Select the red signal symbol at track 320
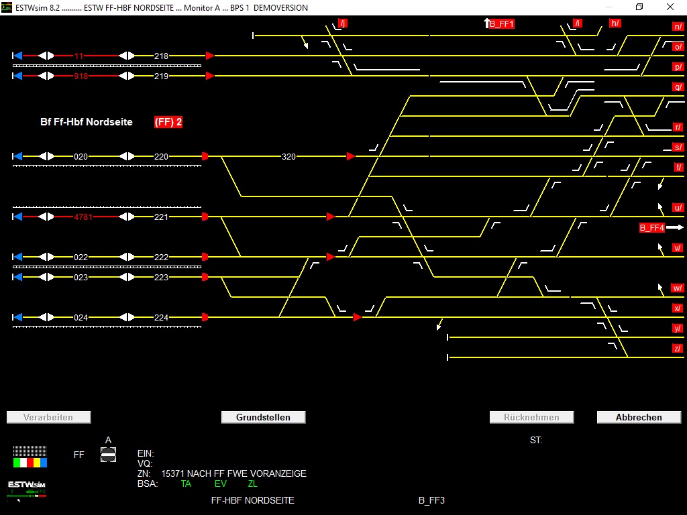The image size is (687, 515). pyautogui.click(x=349, y=156)
